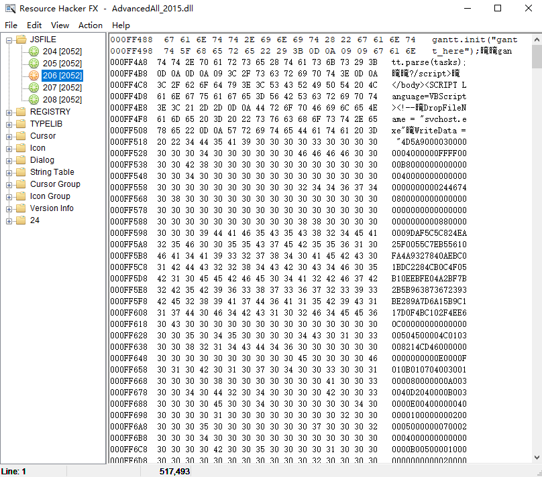Select resource 205 [2052] icon
Viewport: 542px width, 477px height.
click(34, 64)
